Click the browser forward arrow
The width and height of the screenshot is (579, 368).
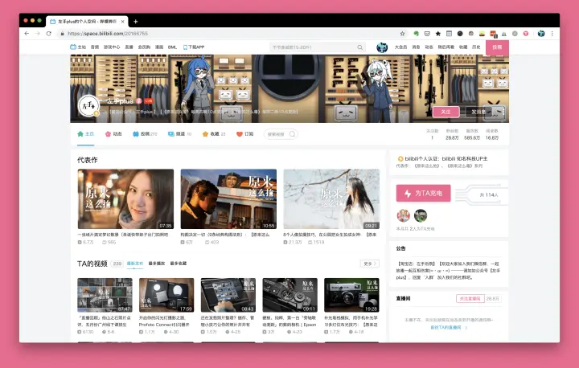[37, 34]
